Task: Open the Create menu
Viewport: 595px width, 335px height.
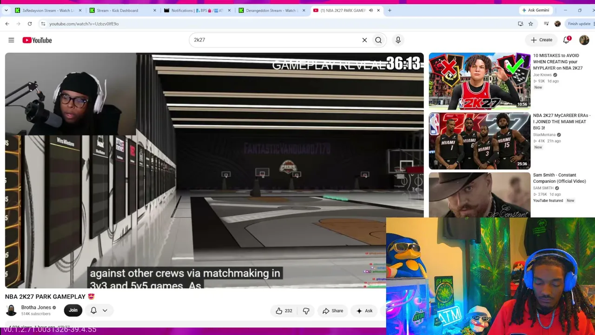Action: pos(542,40)
